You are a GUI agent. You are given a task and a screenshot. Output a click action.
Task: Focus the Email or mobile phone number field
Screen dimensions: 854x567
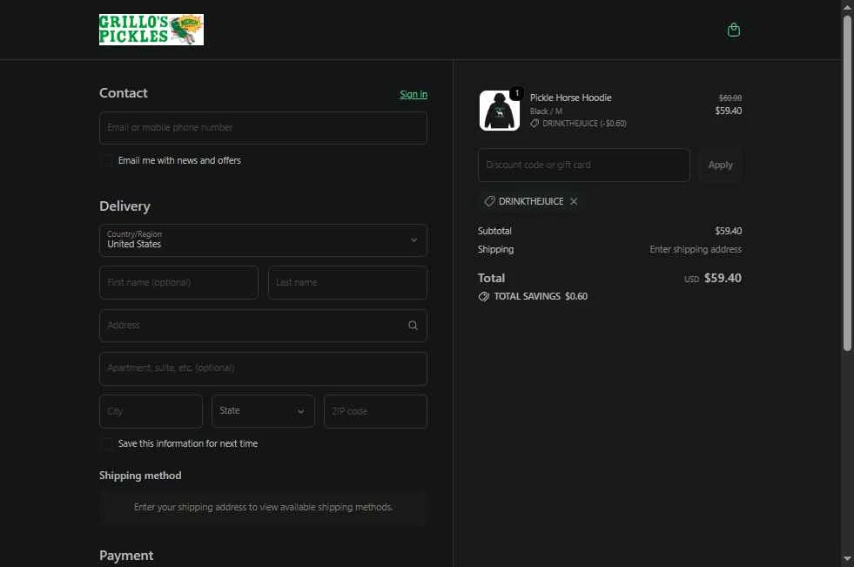[264, 128]
